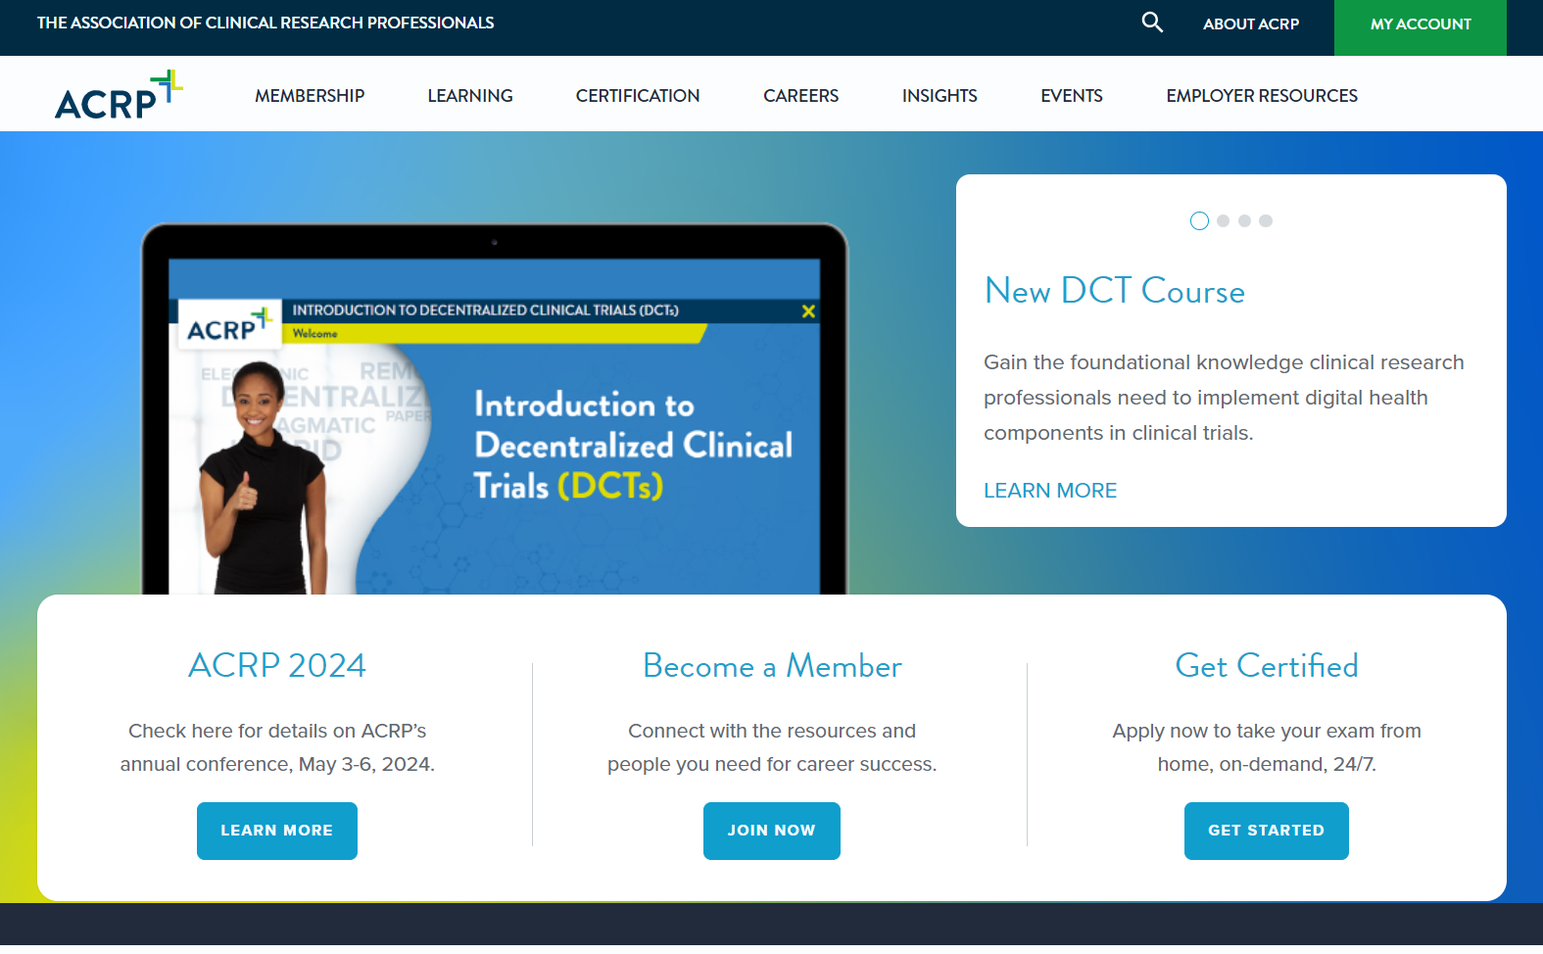The height and width of the screenshot is (954, 1543).
Task: Click the 'Gain the foundational knowledge' description text
Action: tap(1225, 398)
